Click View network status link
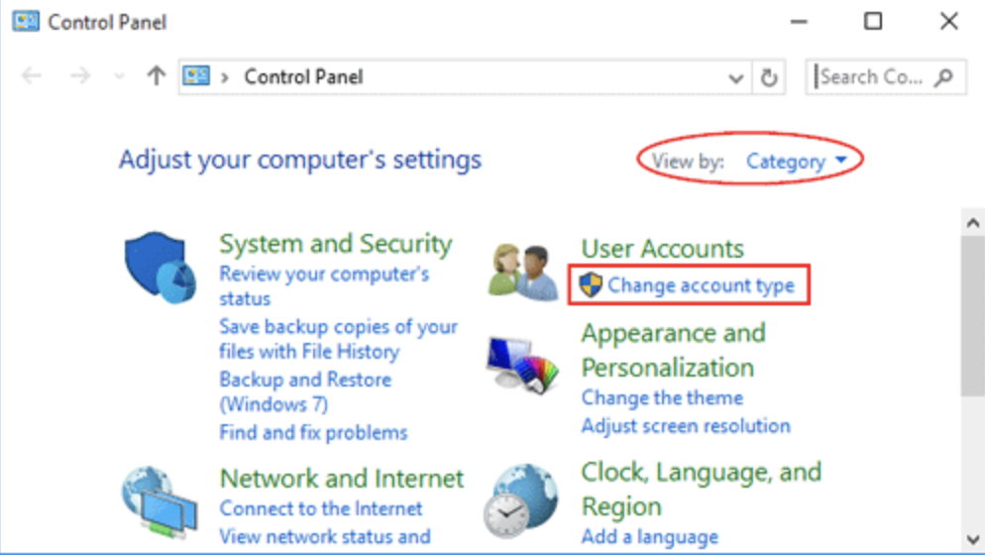This screenshot has width=985, height=555. tap(325, 537)
